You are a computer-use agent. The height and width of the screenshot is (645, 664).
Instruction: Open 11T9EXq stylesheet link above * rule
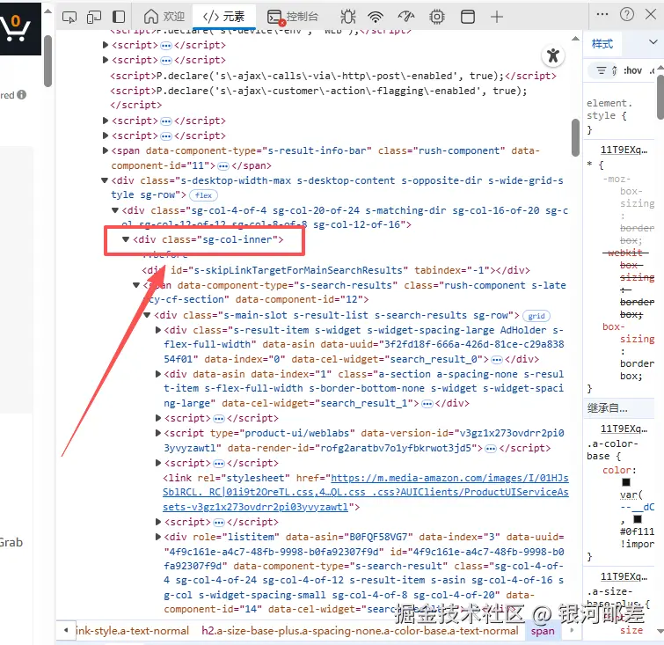point(624,150)
